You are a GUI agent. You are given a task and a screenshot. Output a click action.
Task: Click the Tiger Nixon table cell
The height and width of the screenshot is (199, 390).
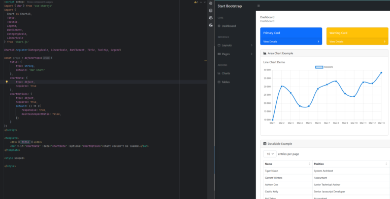(x=288, y=171)
